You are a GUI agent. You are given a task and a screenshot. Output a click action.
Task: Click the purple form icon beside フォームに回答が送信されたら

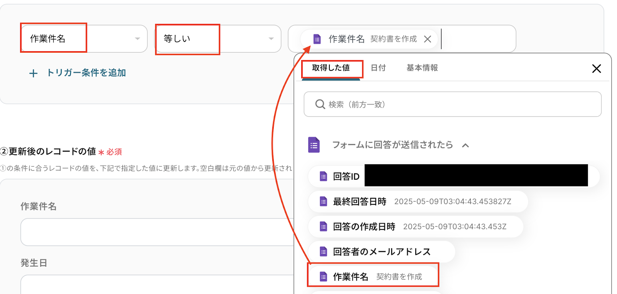314,145
